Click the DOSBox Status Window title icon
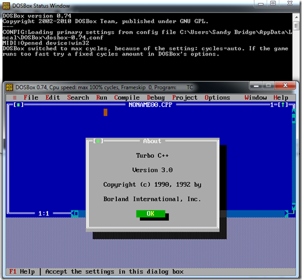Viewport: 302px width, 280px height. 6,6
